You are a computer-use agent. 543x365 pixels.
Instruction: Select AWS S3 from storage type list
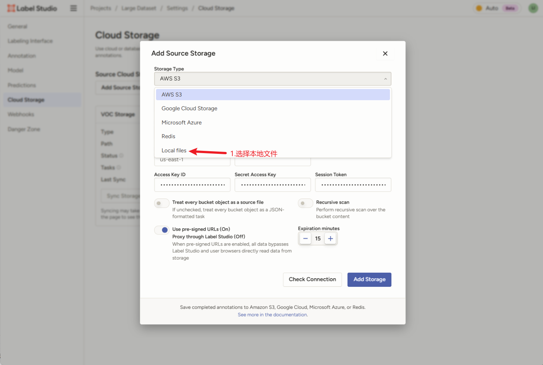pyautogui.click(x=273, y=95)
